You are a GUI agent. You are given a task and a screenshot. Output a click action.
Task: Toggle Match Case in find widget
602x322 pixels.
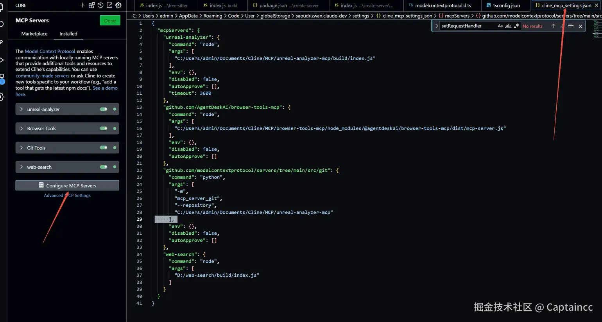pos(500,26)
